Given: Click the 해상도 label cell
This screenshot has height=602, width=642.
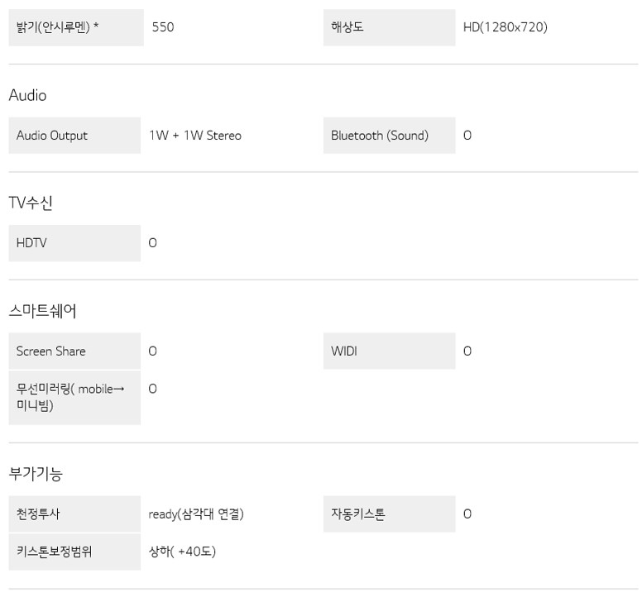Looking at the screenshot, I should tap(389, 27).
